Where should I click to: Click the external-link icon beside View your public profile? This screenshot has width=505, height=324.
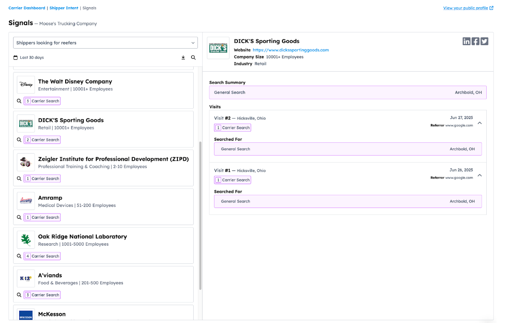click(x=491, y=8)
